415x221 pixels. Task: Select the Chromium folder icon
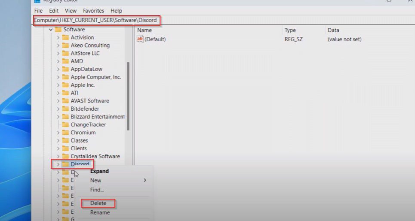[x=65, y=132]
